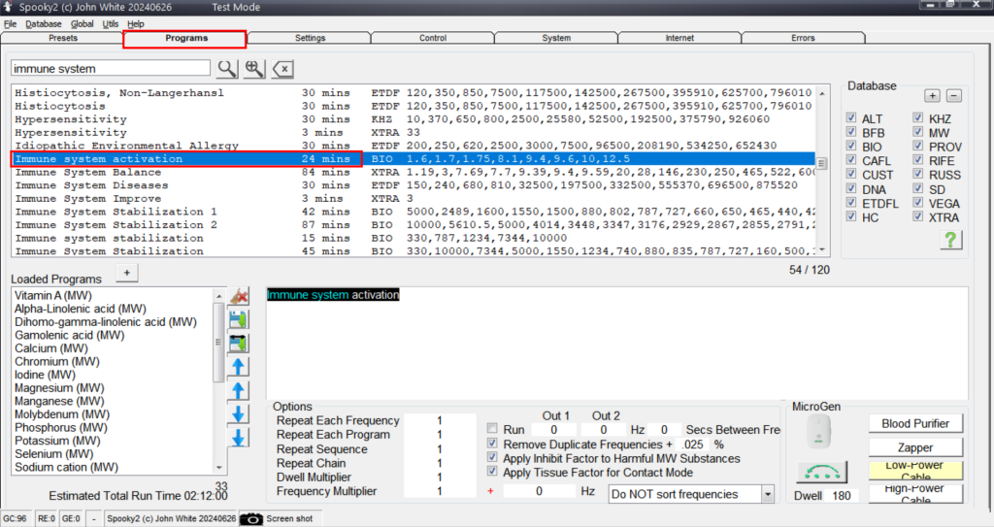The height and width of the screenshot is (527, 994).
Task: Click the magnifier-plus search icon
Action: [x=254, y=68]
